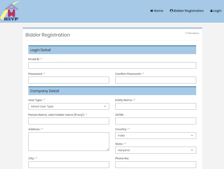Image resolution: width=224 pixels, height=169 pixels.
Task: Click the Address textarea resize handle
Action: pos(108,149)
